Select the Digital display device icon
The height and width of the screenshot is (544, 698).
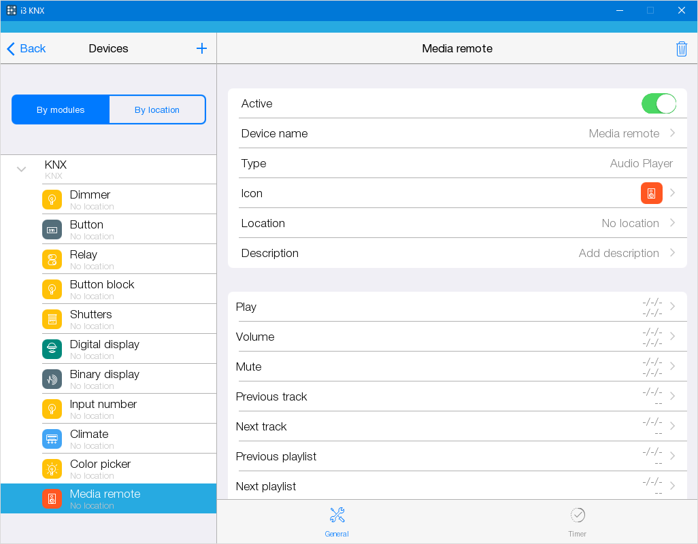pos(52,350)
